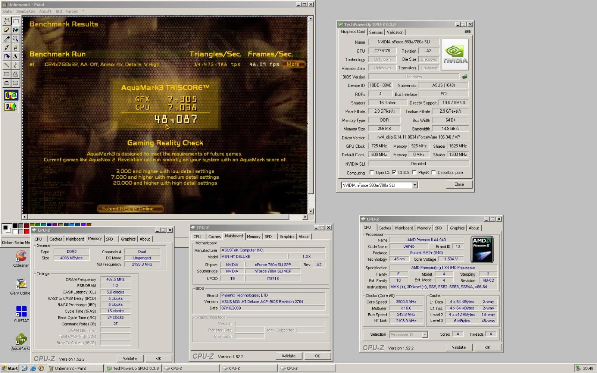The width and height of the screenshot is (597, 373).
Task: Open AquaMark3 desktop icon
Action: point(21,342)
